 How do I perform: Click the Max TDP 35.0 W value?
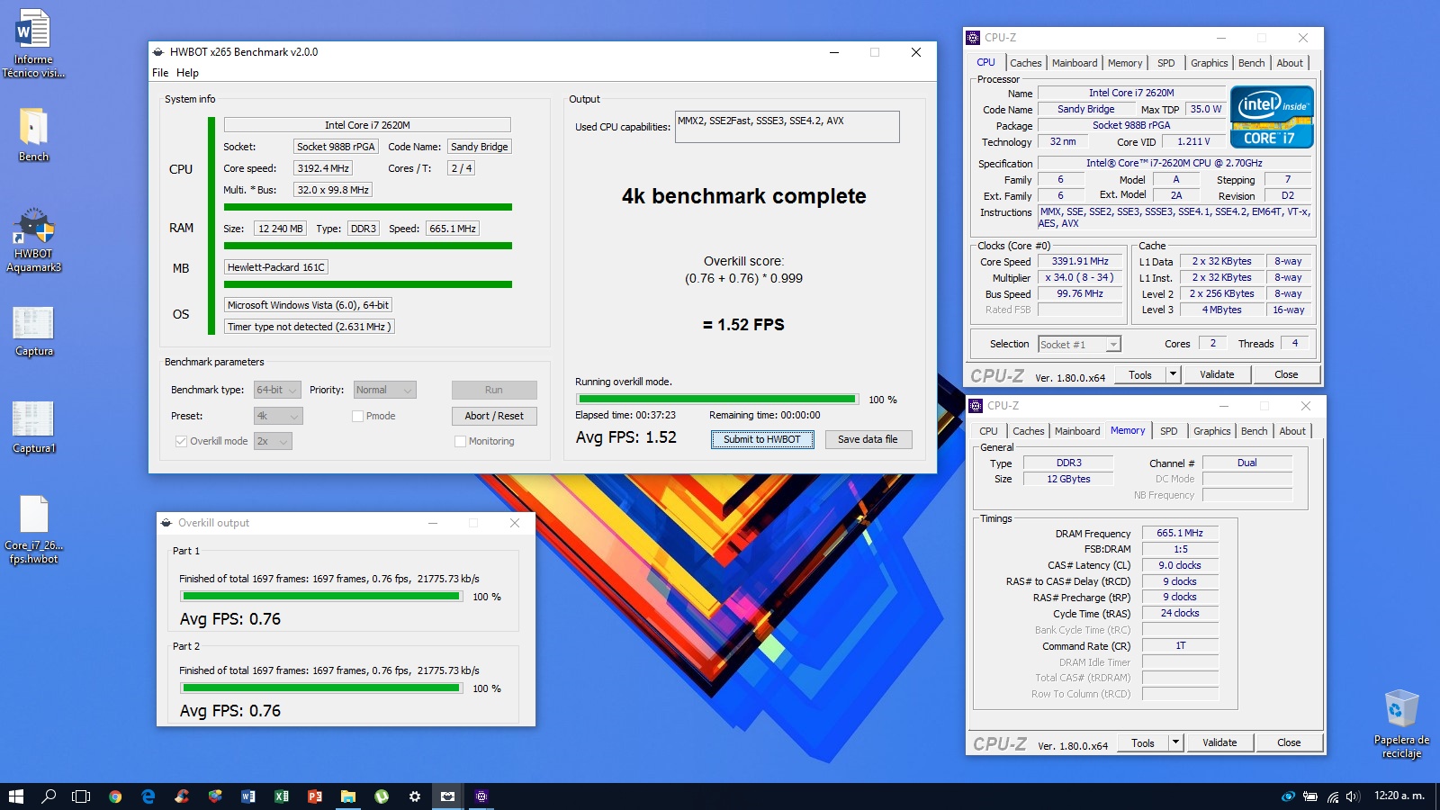tap(1205, 109)
